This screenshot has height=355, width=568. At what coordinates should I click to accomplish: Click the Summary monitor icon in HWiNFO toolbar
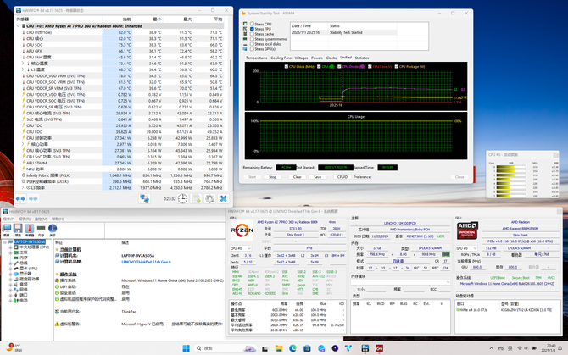pos(7,229)
